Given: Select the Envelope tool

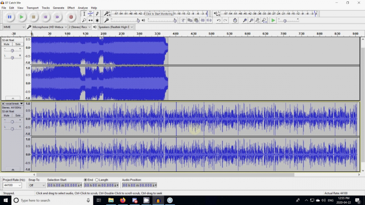Looking at the screenshot, I should click(x=90, y=14).
